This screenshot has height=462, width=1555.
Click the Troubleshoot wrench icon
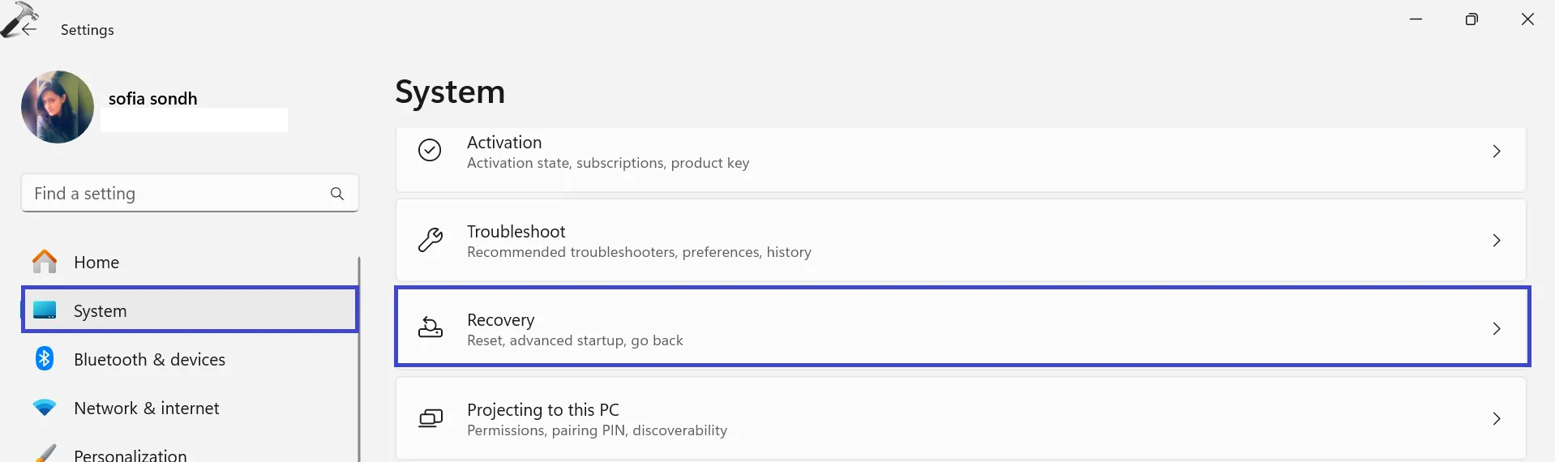430,240
